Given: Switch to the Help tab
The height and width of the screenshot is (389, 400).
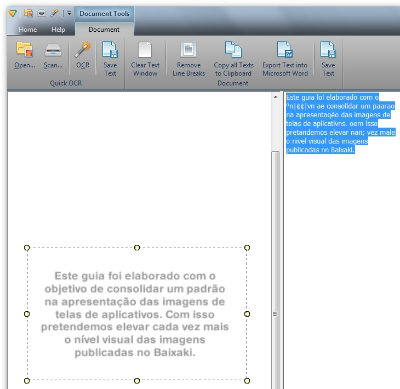Looking at the screenshot, I should pos(58,30).
